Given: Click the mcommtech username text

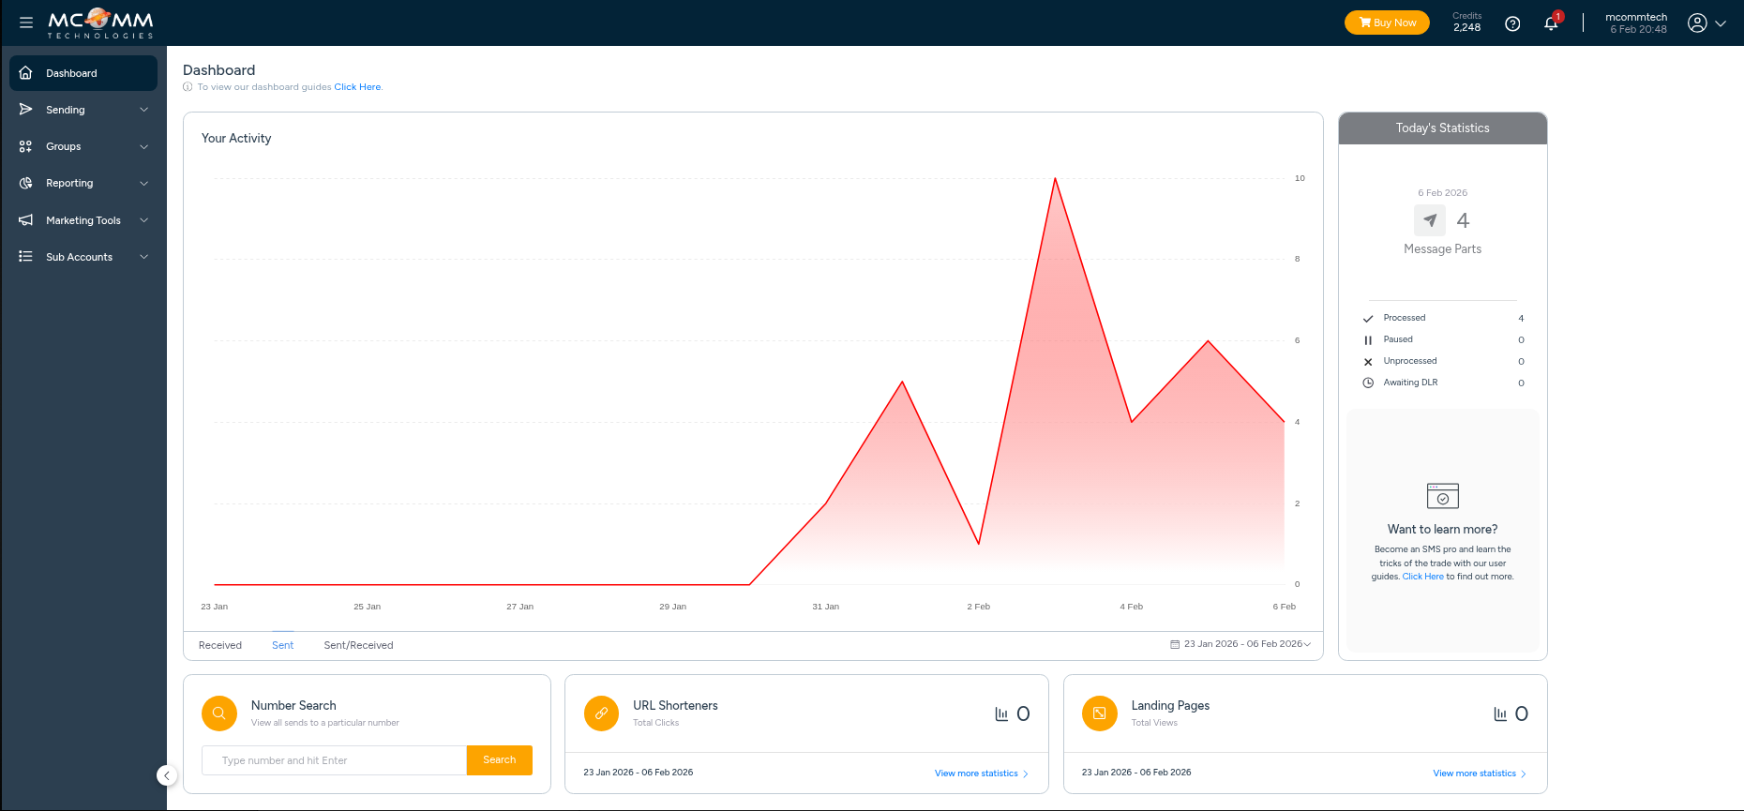Looking at the screenshot, I should point(1636,17).
